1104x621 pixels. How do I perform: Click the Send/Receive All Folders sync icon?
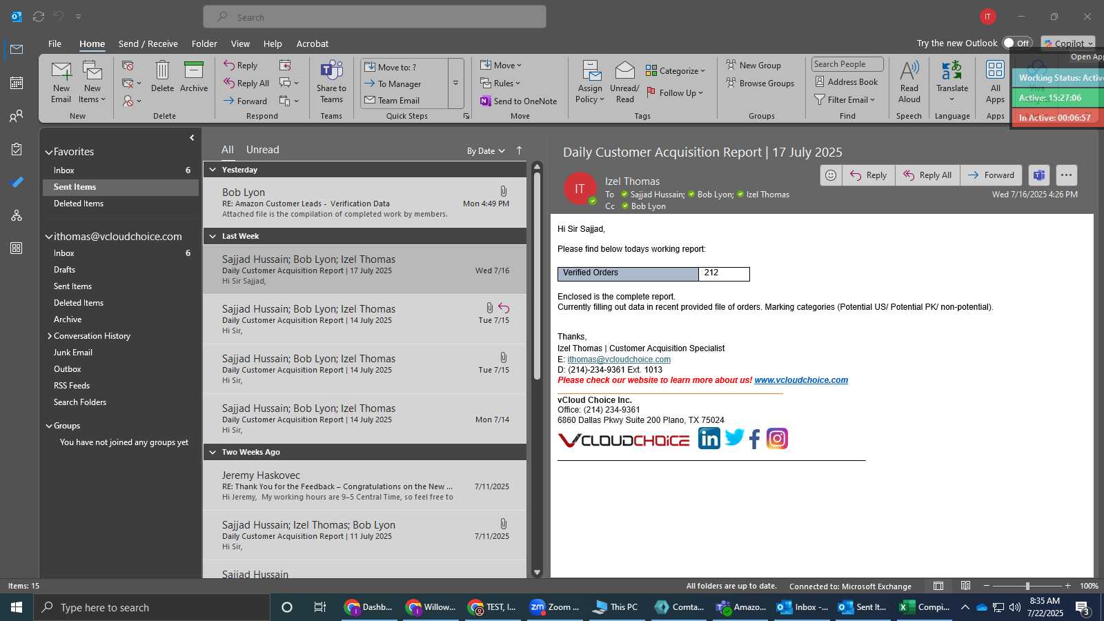[x=39, y=17]
